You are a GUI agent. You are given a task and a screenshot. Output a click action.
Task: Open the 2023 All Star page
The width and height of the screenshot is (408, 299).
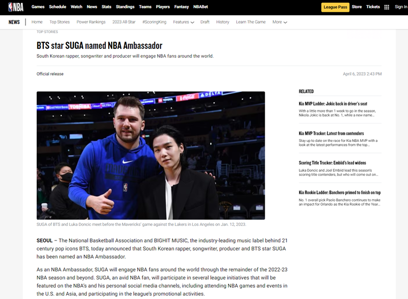pyautogui.click(x=125, y=22)
